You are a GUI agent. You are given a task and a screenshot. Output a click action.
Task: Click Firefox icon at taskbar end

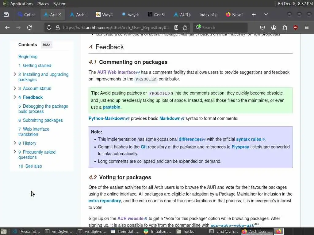[x=279, y=231]
